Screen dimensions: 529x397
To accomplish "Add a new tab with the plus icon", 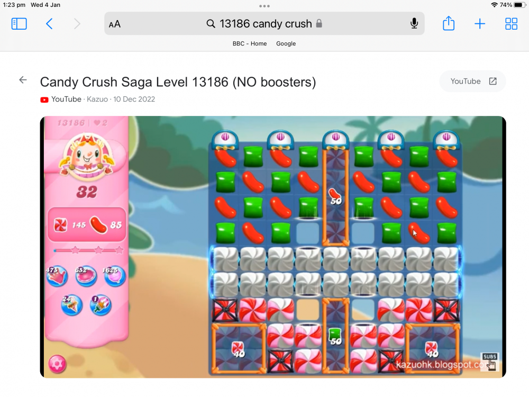I will click(x=479, y=24).
